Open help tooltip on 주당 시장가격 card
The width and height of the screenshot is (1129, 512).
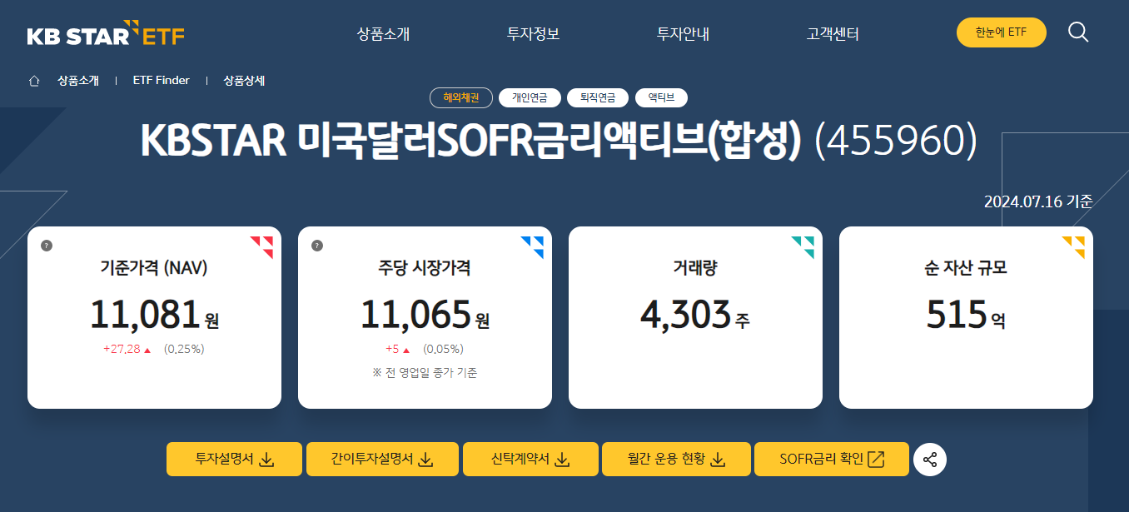[317, 246]
